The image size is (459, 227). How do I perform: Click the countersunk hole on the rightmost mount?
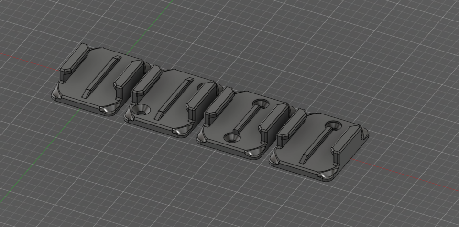tap(333, 125)
